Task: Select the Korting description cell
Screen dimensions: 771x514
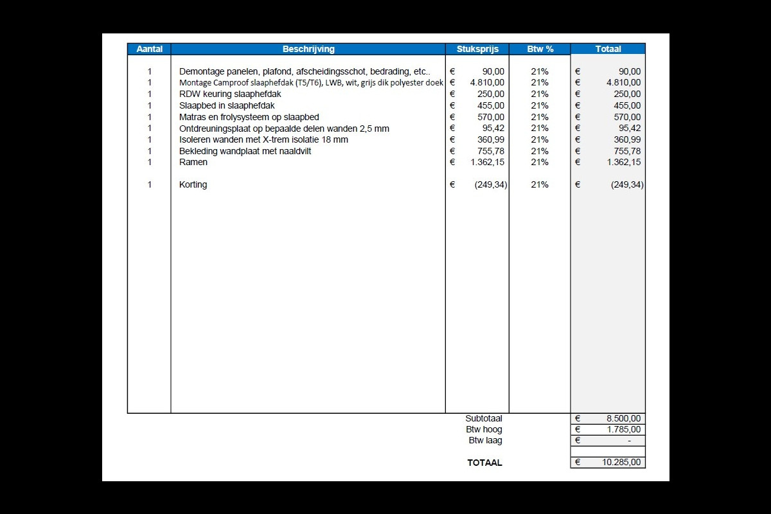Action: pos(193,184)
